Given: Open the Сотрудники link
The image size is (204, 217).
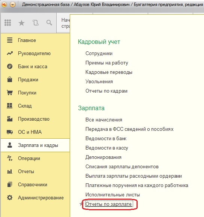Looking at the screenshot, I should (99, 54).
